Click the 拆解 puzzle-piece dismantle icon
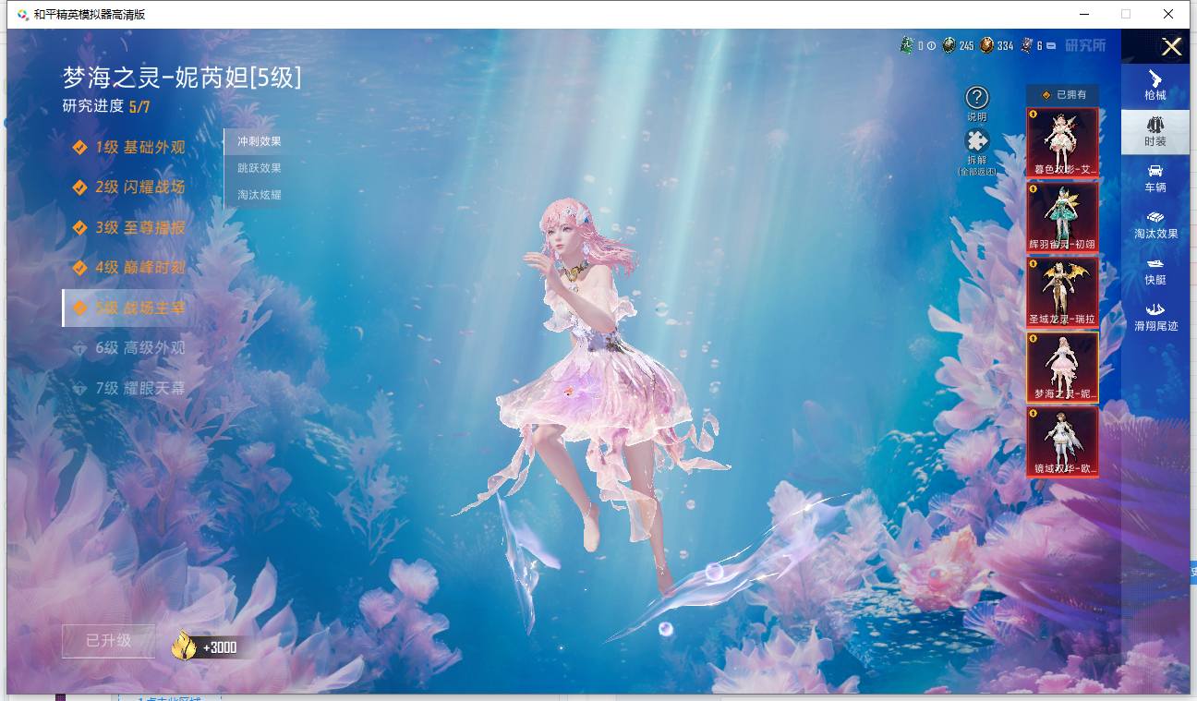Image resolution: width=1197 pixels, height=701 pixels. click(977, 140)
